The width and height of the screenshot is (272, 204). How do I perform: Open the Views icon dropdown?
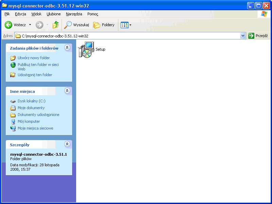click(126, 25)
